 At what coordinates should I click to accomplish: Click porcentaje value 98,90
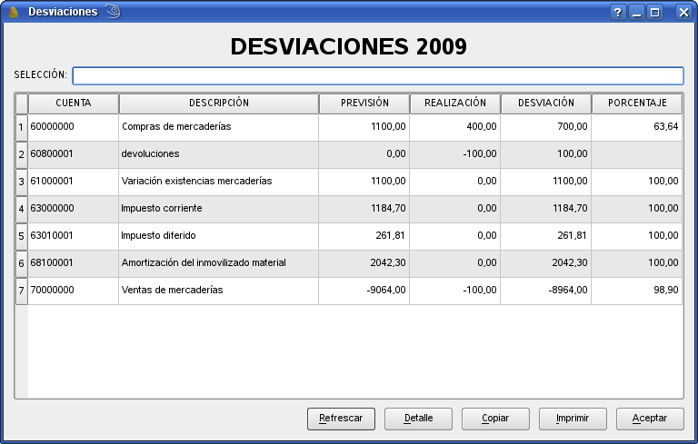(637, 291)
